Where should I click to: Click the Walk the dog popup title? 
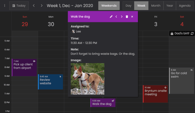[80, 17]
